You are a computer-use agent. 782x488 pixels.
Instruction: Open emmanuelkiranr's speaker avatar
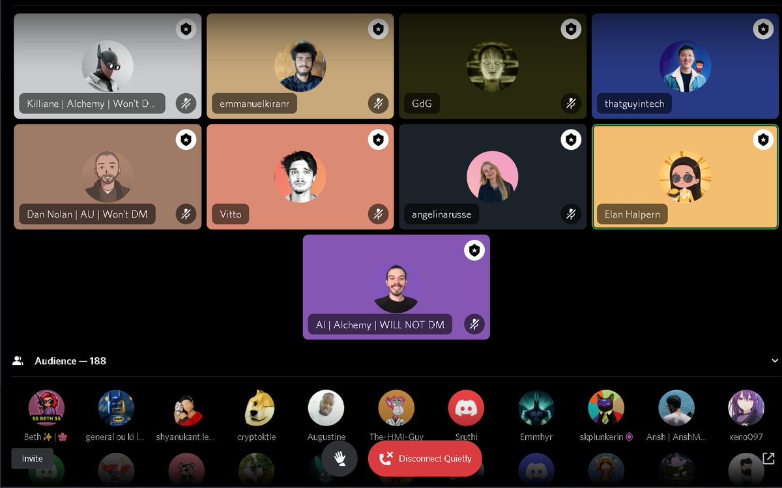(300, 66)
